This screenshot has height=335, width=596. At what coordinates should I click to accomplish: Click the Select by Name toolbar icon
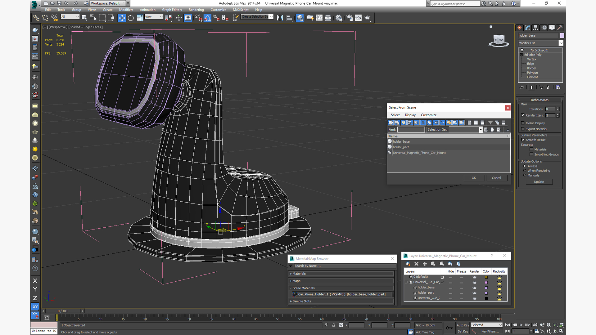[x=93, y=18]
